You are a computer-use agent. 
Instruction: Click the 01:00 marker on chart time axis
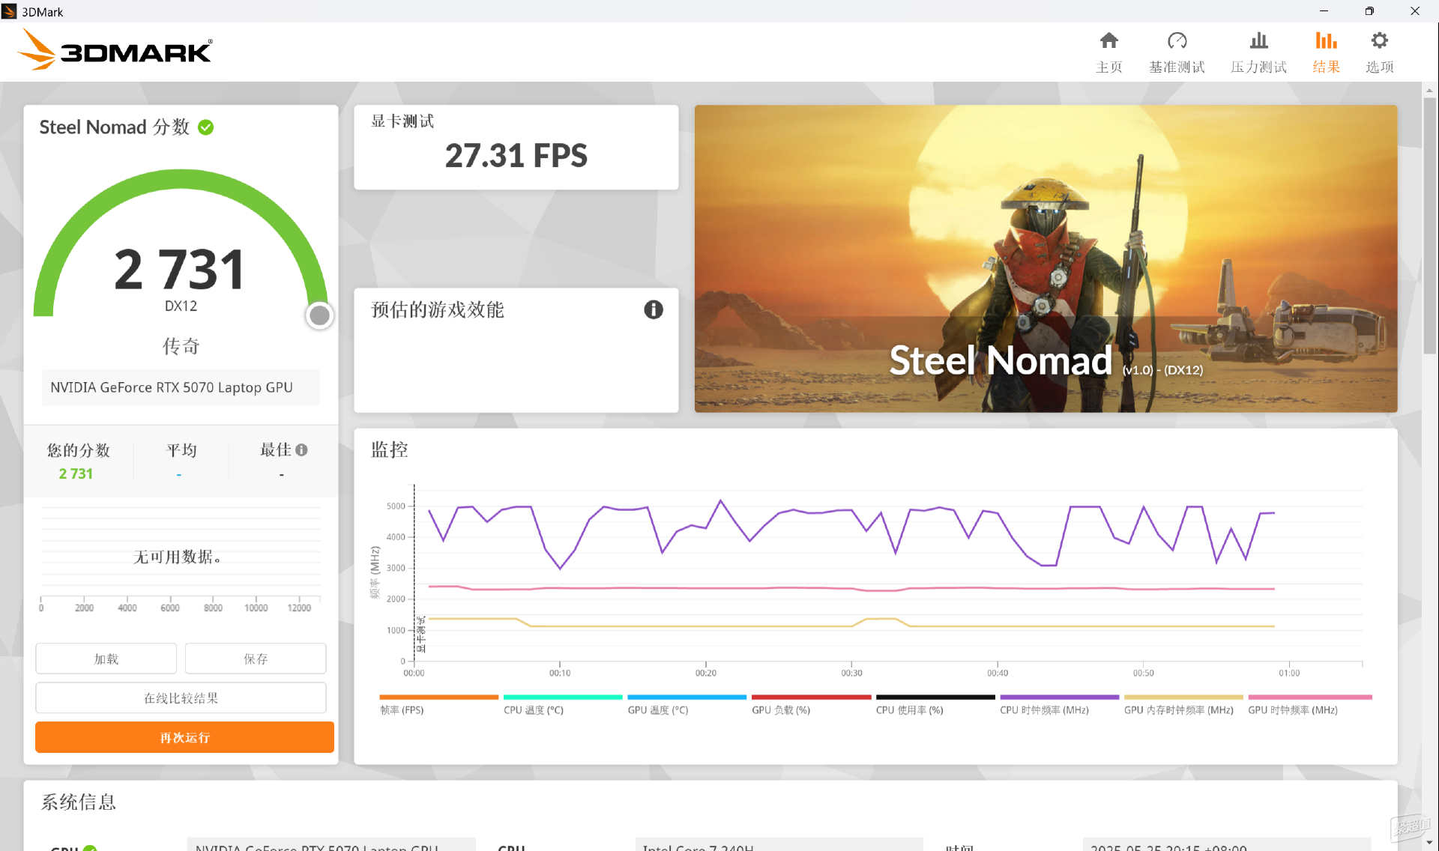(x=1289, y=673)
